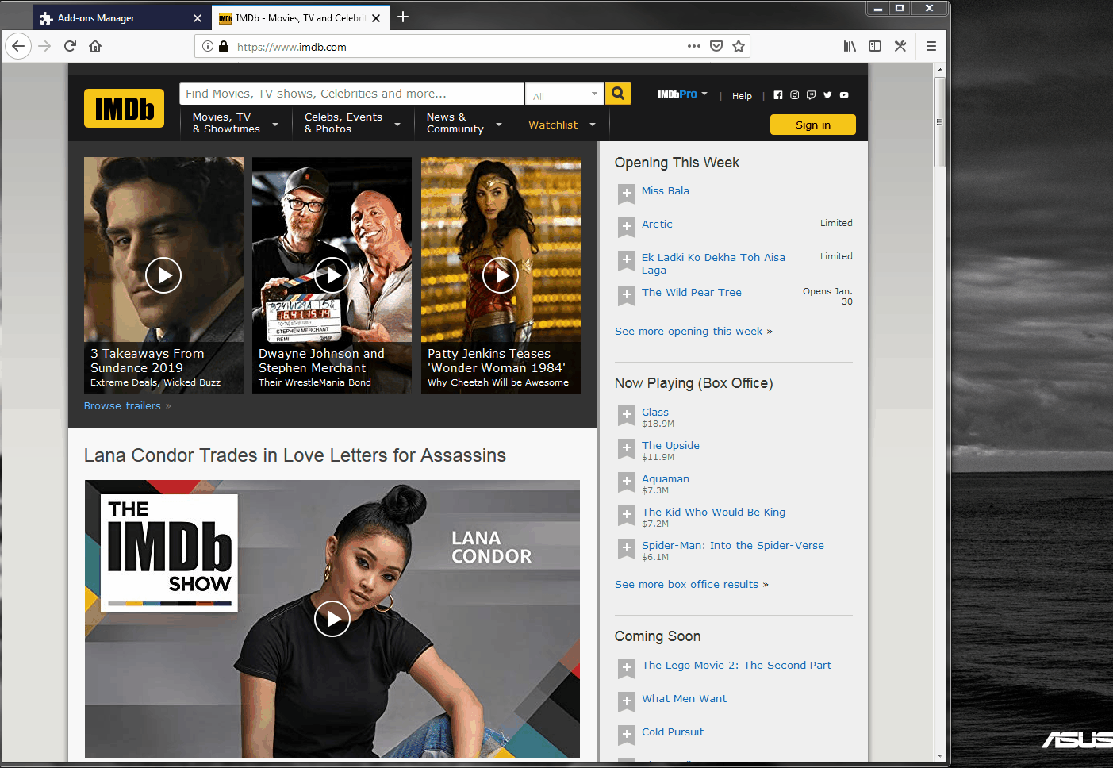
Task: Click the IMDb search magnifier button
Action: 618,94
